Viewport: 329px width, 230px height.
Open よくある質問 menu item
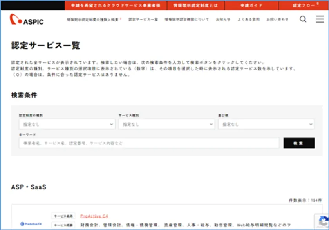coord(248,20)
